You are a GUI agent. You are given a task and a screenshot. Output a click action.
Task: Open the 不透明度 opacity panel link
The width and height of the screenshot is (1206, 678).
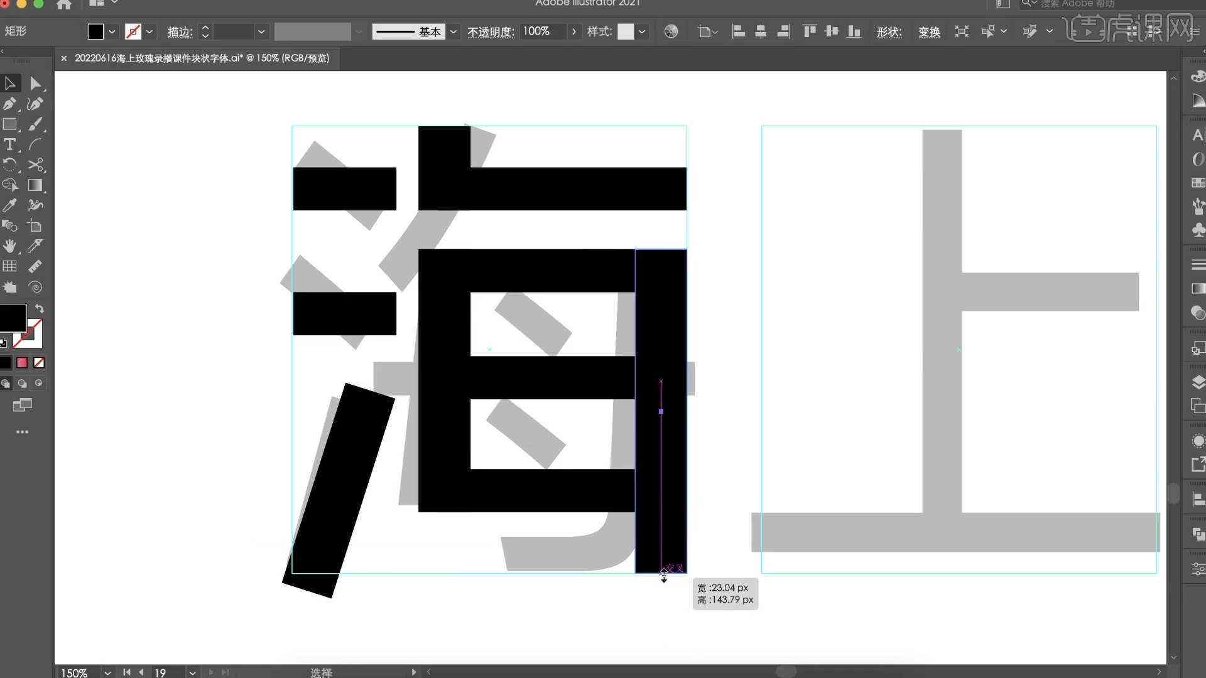[491, 32]
